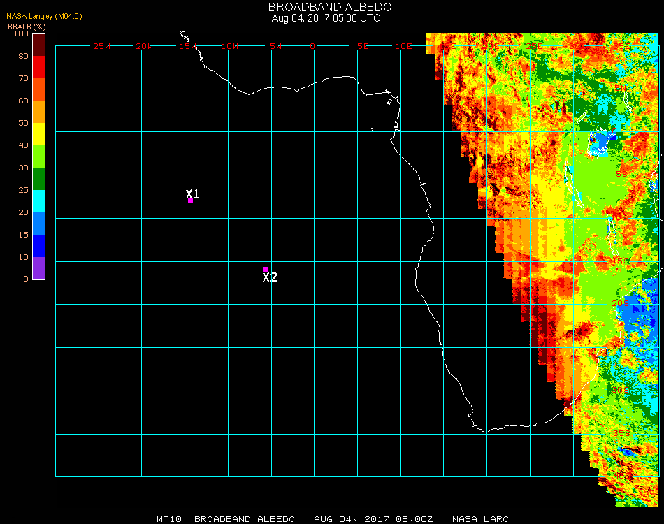Image resolution: width=664 pixels, height=524 pixels.
Task: Click the legend value '20'
Action: click(23, 212)
